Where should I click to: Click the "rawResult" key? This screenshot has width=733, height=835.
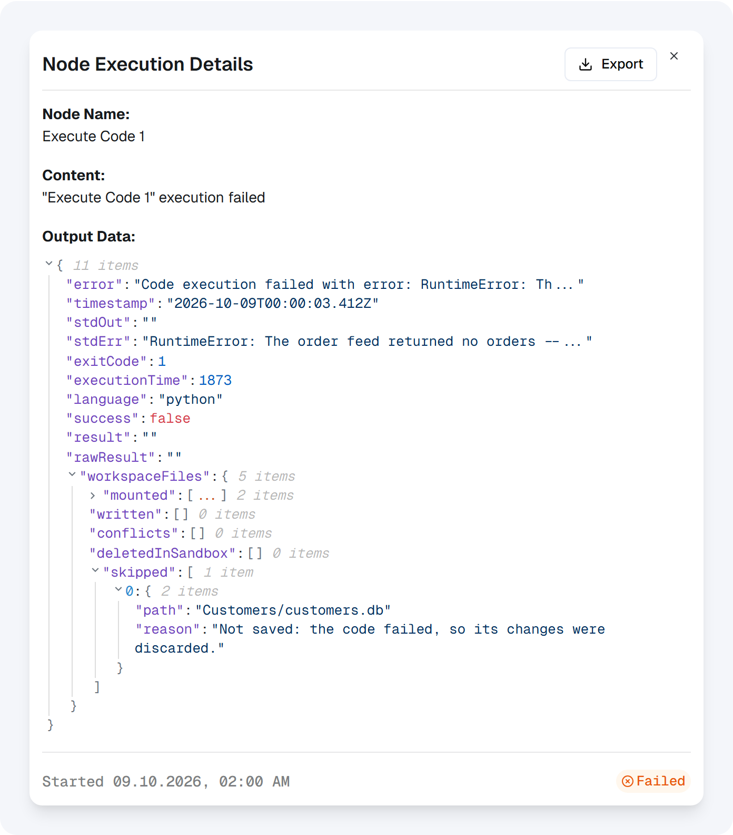(111, 458)
